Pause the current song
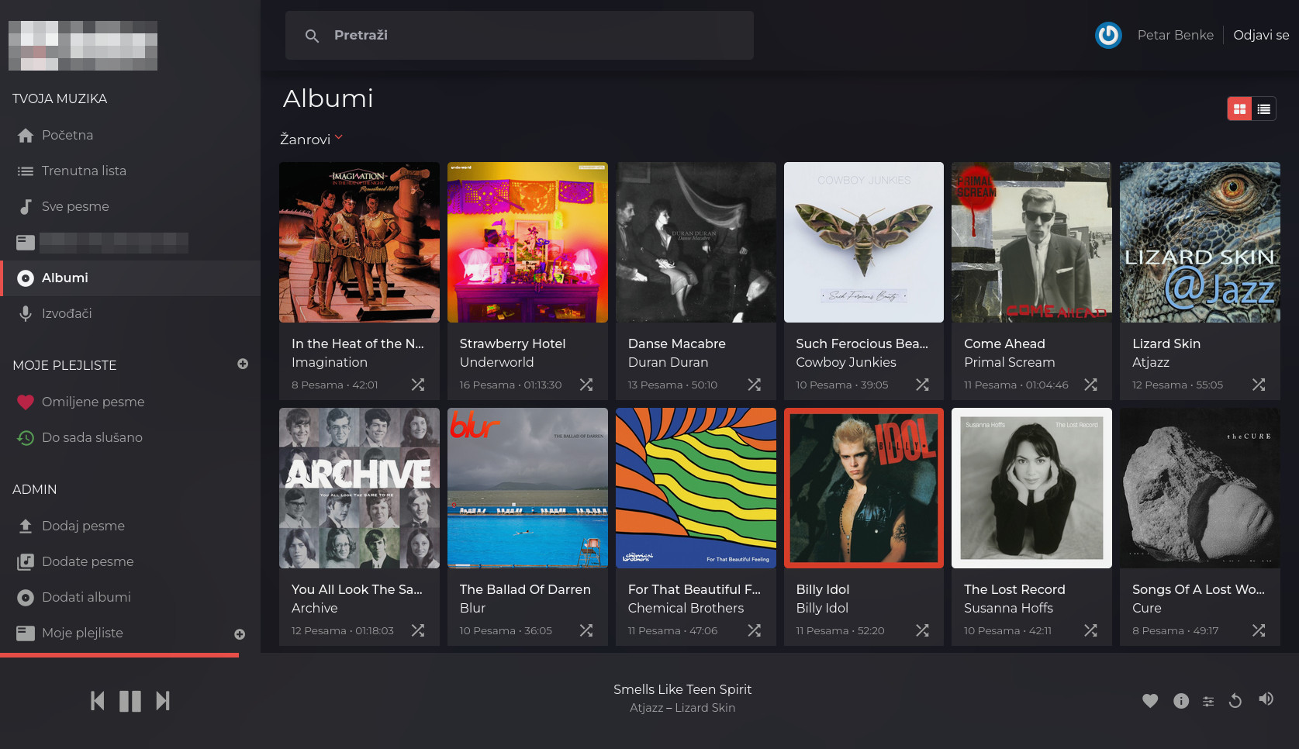 [130, 701]
